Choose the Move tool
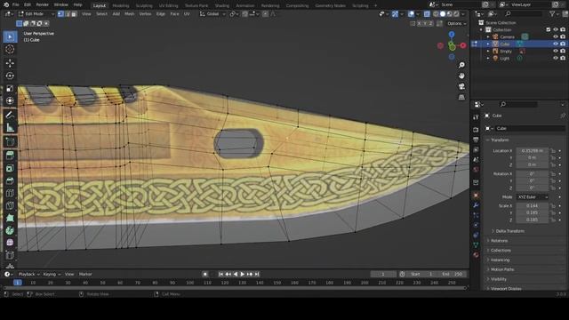The height and width of the screenshot is (320, 569). coord(10,63)
